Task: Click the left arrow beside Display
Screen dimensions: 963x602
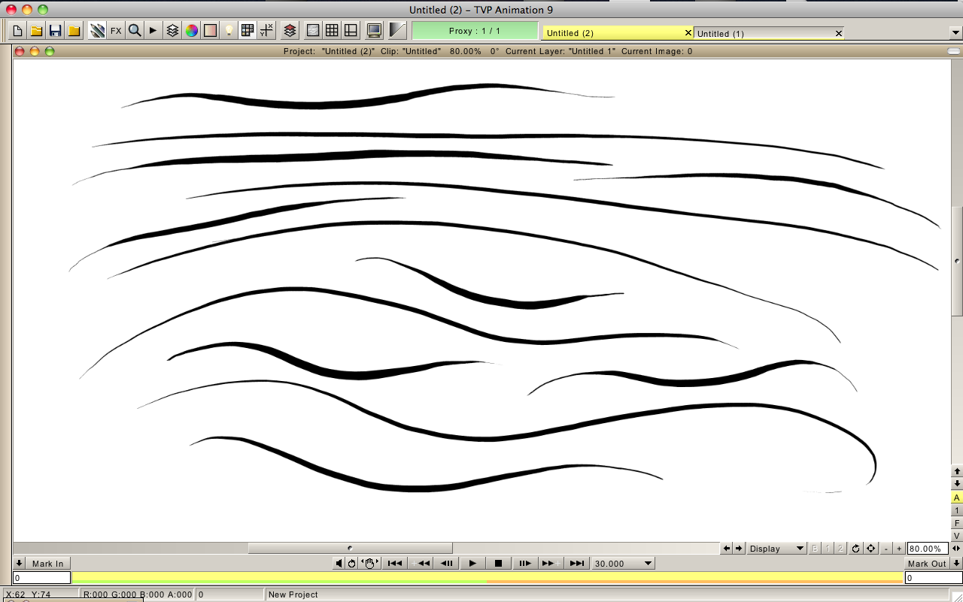Action: click(x=727, y=549)
